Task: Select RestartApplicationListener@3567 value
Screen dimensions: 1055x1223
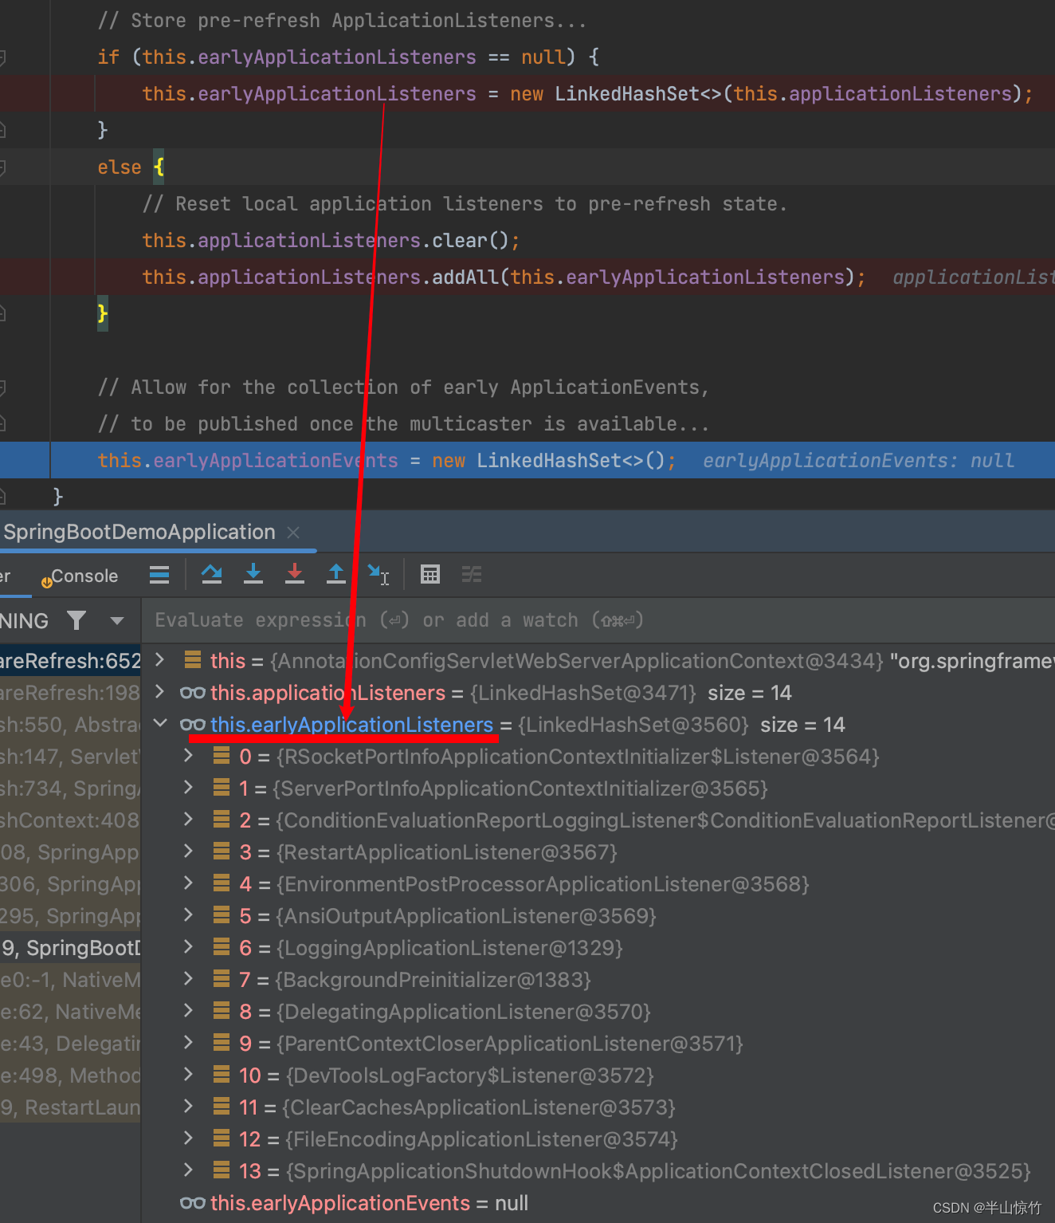Action: pyautogui.click(x=447, y=852)
